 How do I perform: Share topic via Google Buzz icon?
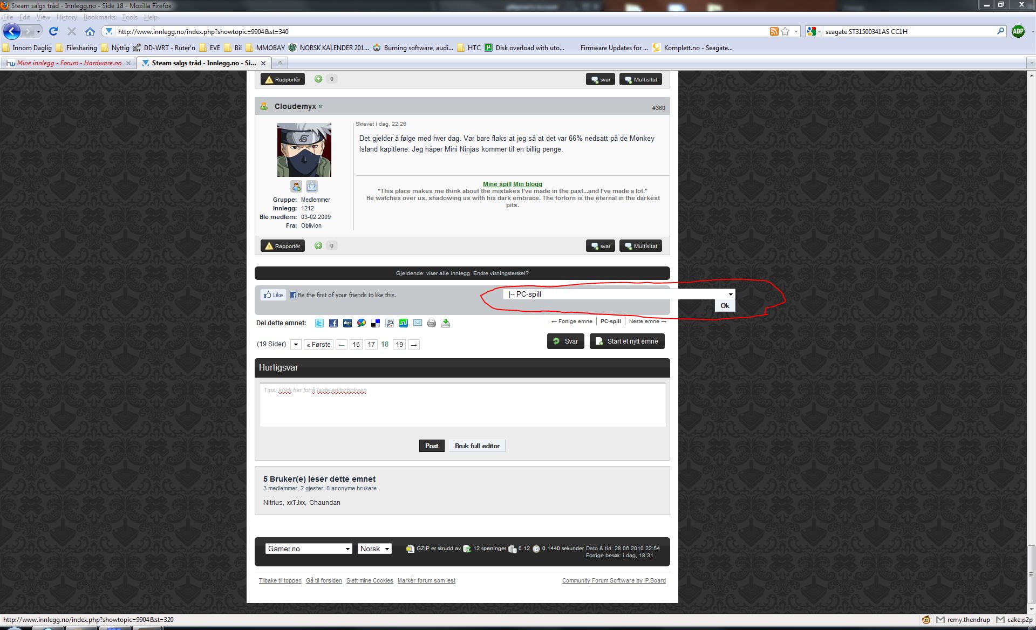362,323
